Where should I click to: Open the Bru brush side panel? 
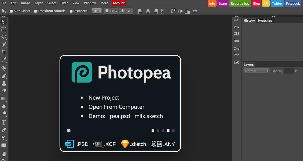236,41
